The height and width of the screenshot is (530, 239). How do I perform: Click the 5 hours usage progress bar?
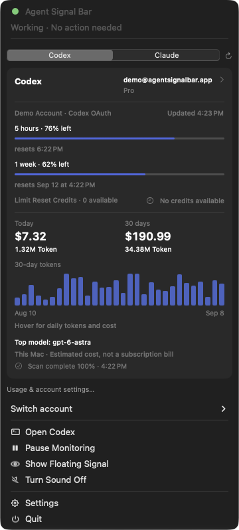click(119, 138)
